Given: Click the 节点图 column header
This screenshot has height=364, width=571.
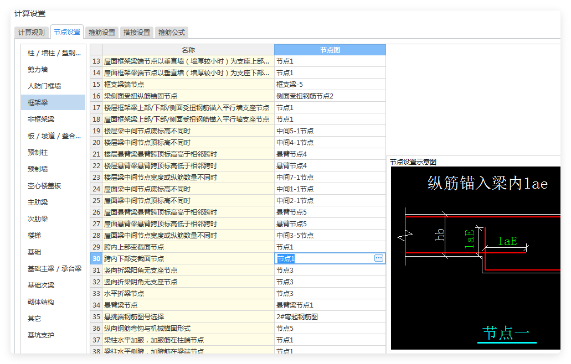Looking at the screenshot, I should 330,50.
